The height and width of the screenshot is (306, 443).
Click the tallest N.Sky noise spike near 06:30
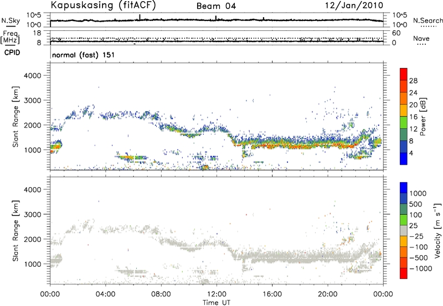pyautogui.click(x=140, y=17)
